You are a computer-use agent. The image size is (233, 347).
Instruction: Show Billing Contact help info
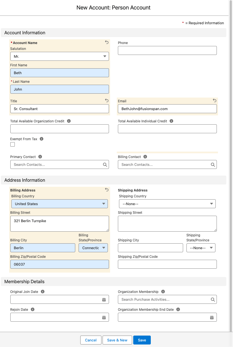[x=145, y=157]
